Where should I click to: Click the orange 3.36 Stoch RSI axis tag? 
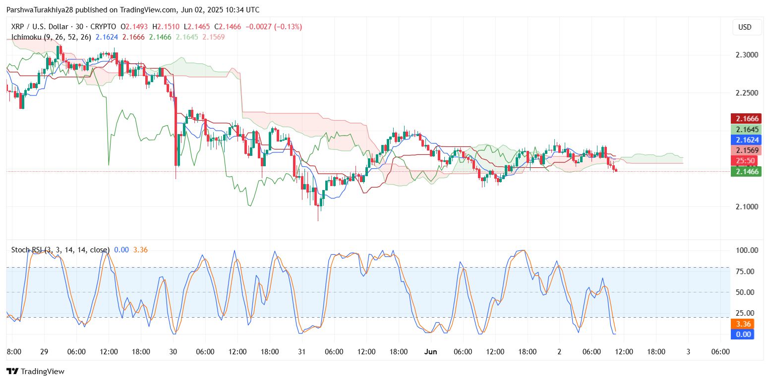pyautogui.click(x=743, y=324)
